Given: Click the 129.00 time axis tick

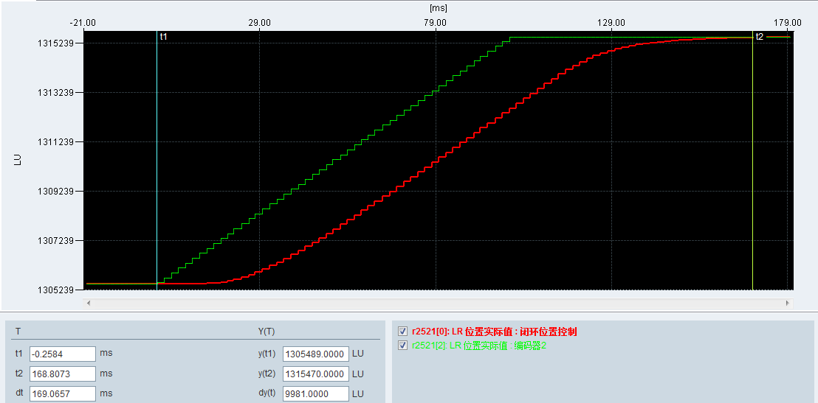Looking at the screenshot, I should pyautogui.click(x=612, y=22).
